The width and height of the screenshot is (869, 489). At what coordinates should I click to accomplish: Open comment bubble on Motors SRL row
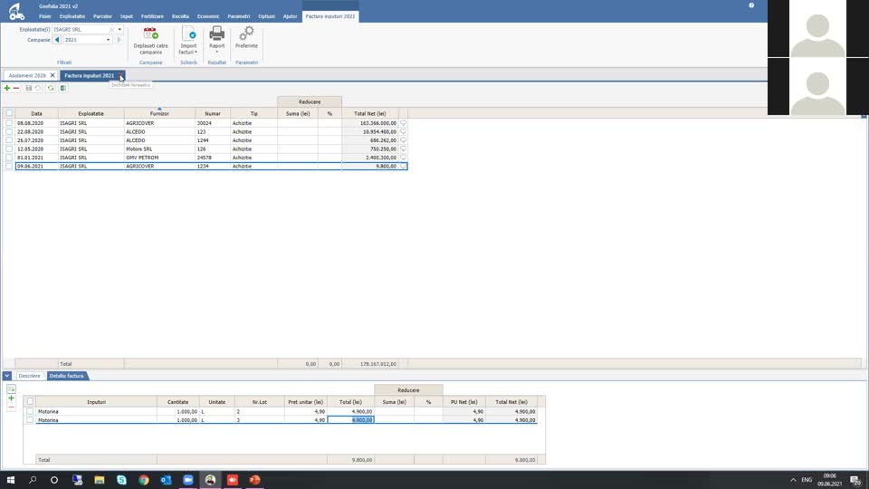point(403,149)
